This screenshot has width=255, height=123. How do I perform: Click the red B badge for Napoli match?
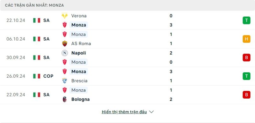pyautogui.click(x=246, y=58)
